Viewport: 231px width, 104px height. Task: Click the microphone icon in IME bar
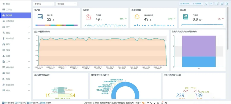[x=155, y=103]
